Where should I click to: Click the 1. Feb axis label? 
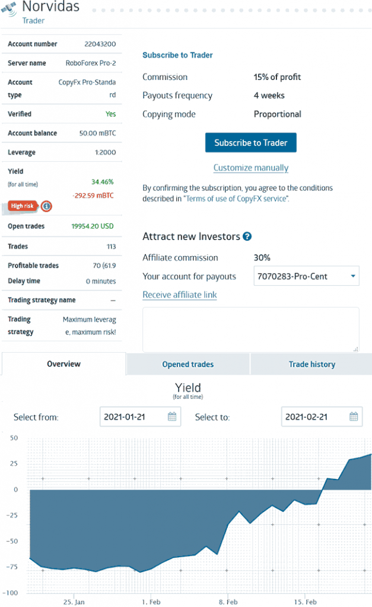click(x=151, y=602)
